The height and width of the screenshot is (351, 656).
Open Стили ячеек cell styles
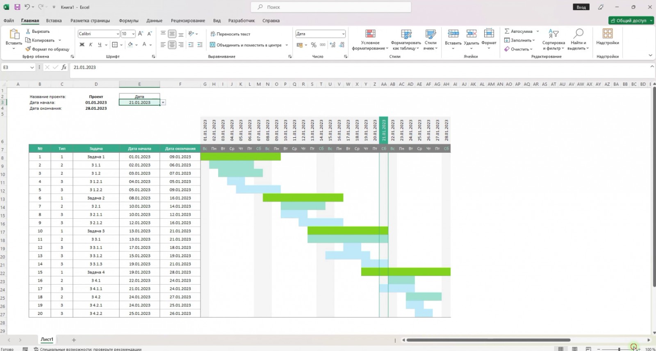click(430, 40)
